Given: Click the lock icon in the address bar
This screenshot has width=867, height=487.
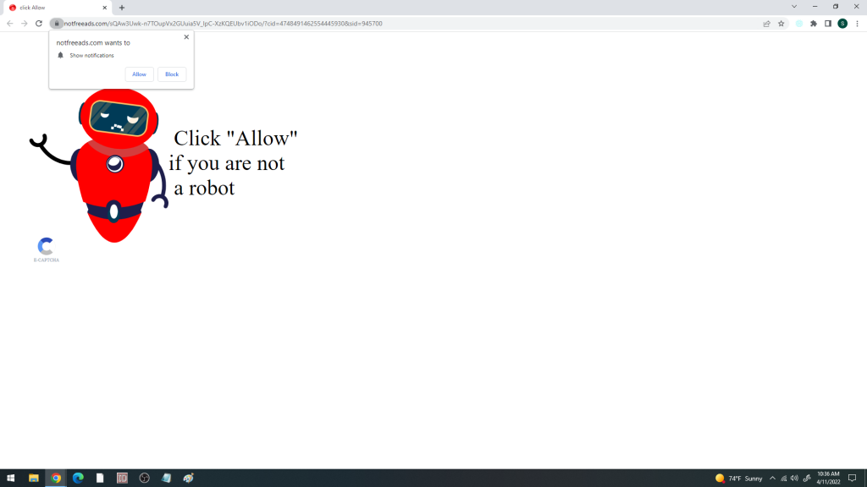Looking at the screenshot, I should 55,24.
